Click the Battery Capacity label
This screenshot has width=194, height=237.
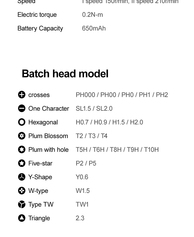40,28
